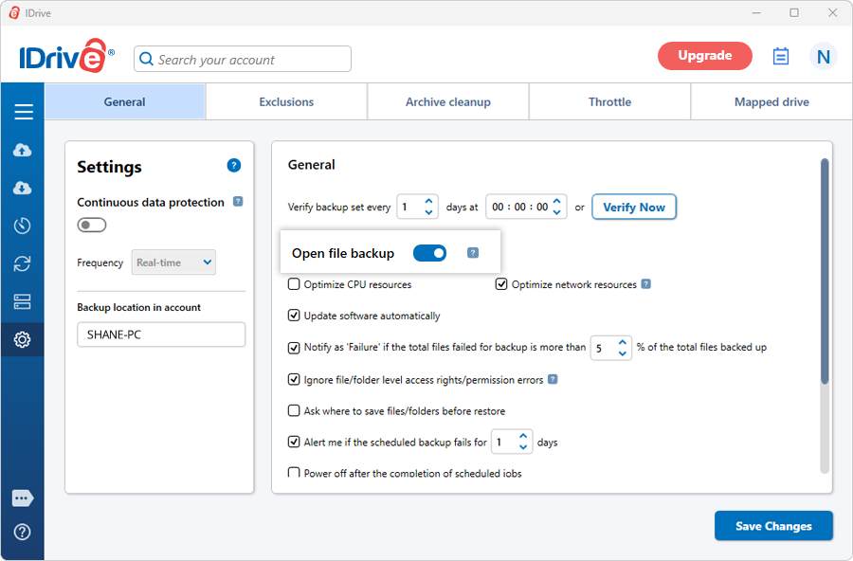Click the Search your account field

[243, 59]
